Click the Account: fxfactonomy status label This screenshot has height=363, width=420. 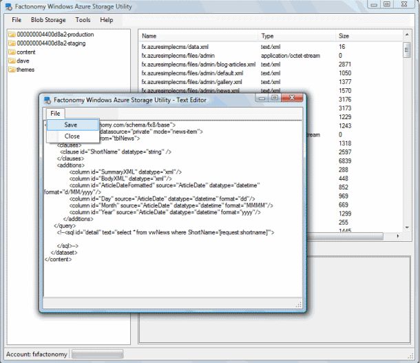(36, 354)
